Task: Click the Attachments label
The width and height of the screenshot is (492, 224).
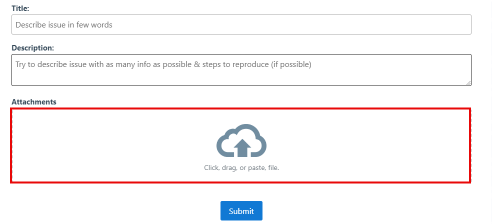Action: tap(34, 102)
